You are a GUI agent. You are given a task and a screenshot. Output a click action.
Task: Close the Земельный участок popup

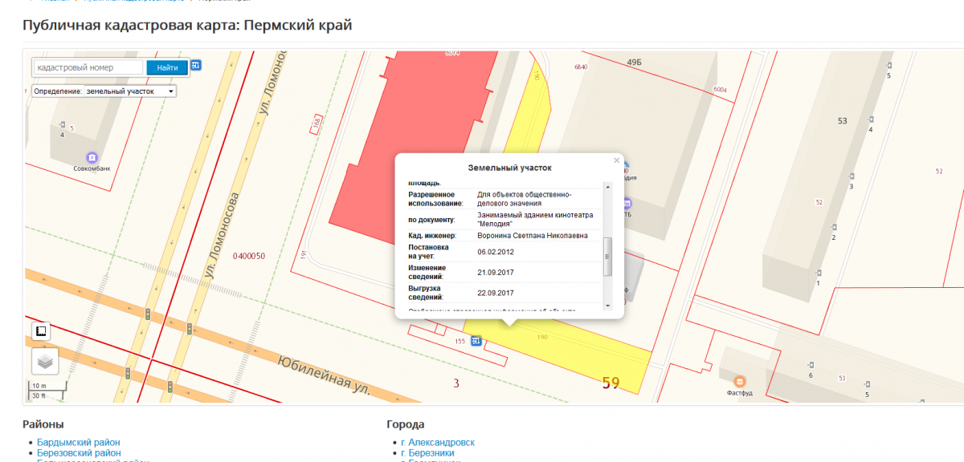point(617,160)
